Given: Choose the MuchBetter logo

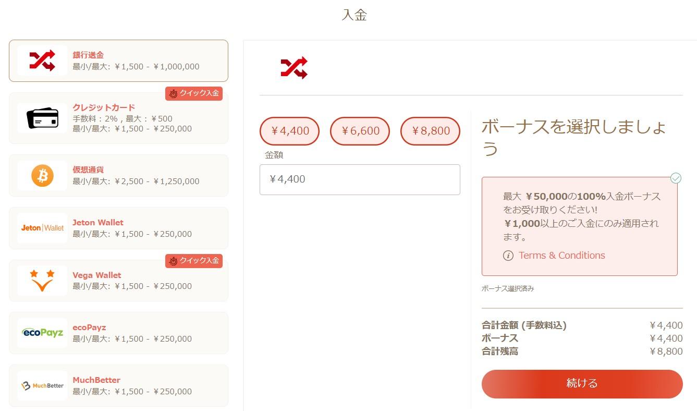Looking at the screenshot, I should (42, 385).
